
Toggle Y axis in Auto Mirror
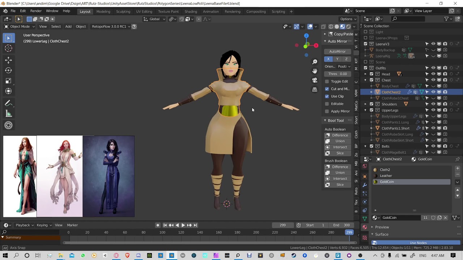click(337, 59)
